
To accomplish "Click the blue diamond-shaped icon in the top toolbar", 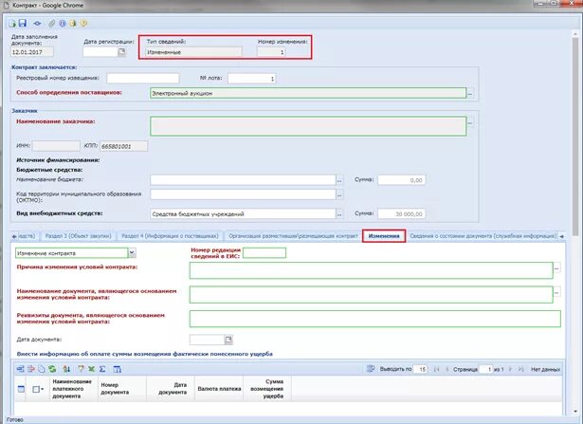I will pyautogui.click(x=37, y=24).
